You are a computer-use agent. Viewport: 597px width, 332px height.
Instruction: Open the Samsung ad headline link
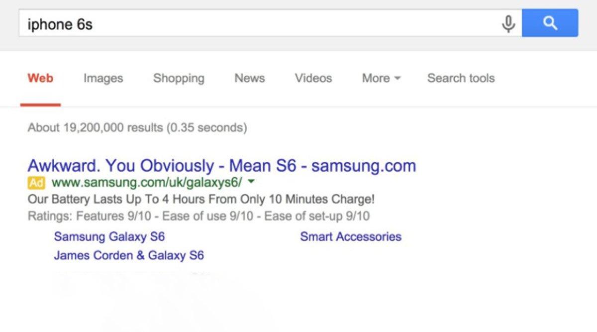pos(221,165)
